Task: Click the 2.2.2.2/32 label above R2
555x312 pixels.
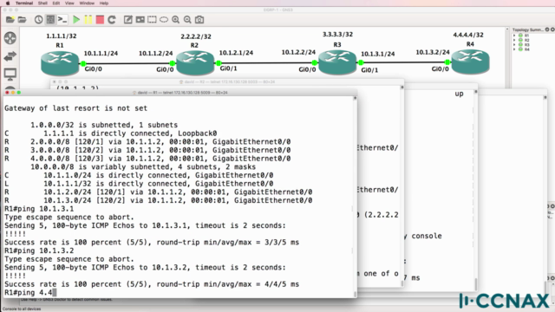Action: [196, 36]
